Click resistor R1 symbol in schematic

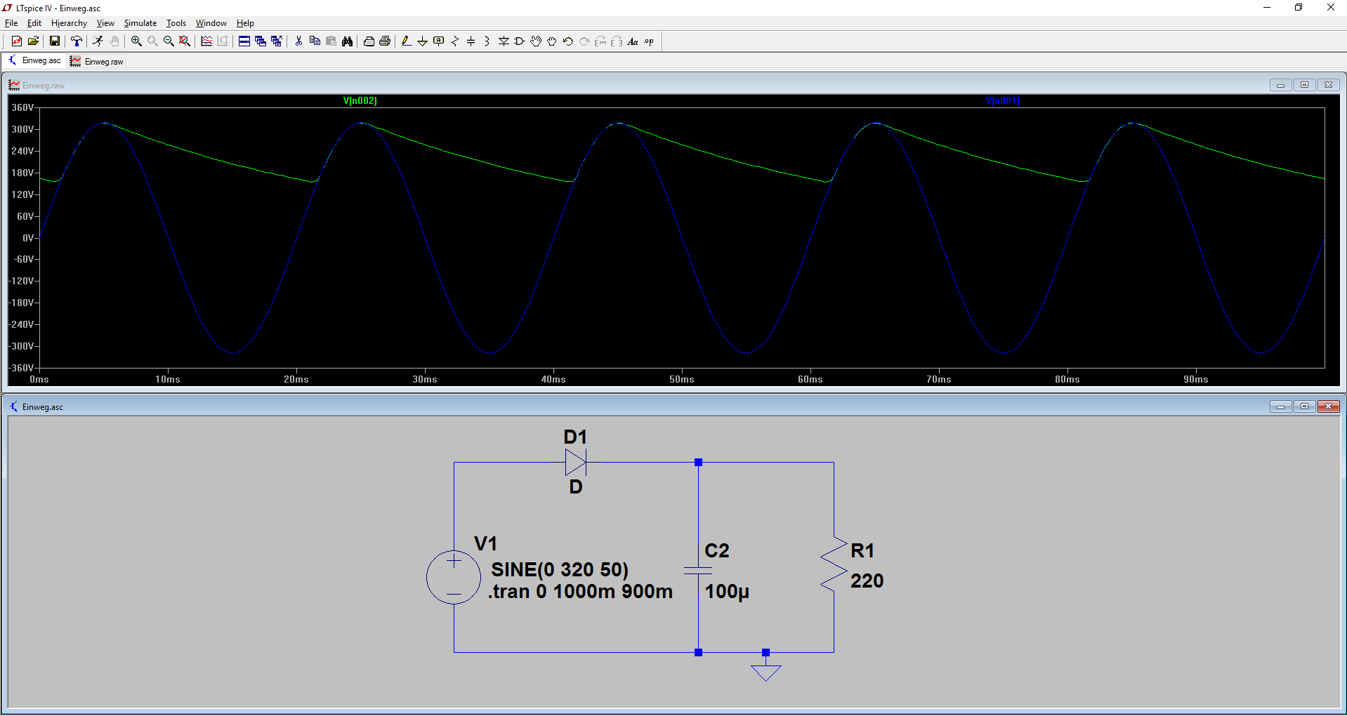(x=834, y=565)
